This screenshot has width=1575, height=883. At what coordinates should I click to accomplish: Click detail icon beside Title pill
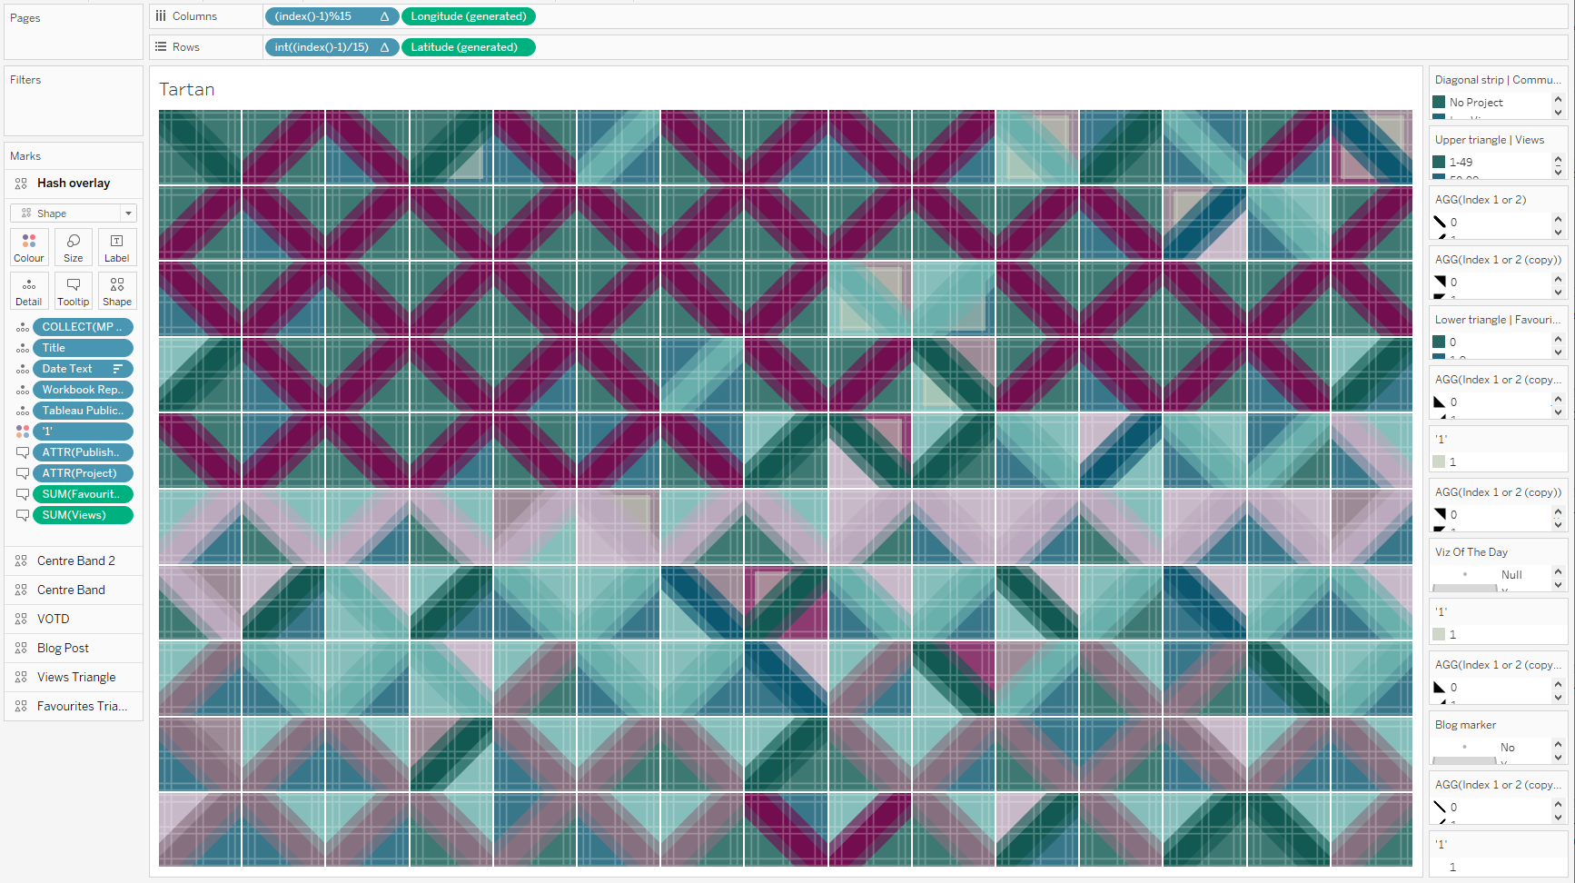tap(23, 348)
